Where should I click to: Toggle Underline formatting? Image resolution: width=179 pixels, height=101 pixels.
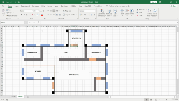27,15
